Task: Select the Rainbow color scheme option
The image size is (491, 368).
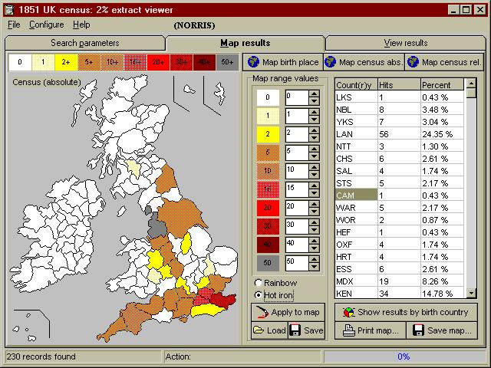Action: (x=258, y=284)
